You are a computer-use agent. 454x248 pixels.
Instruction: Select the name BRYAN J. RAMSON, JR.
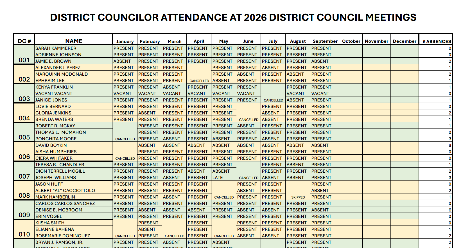[x=59, y=242]
